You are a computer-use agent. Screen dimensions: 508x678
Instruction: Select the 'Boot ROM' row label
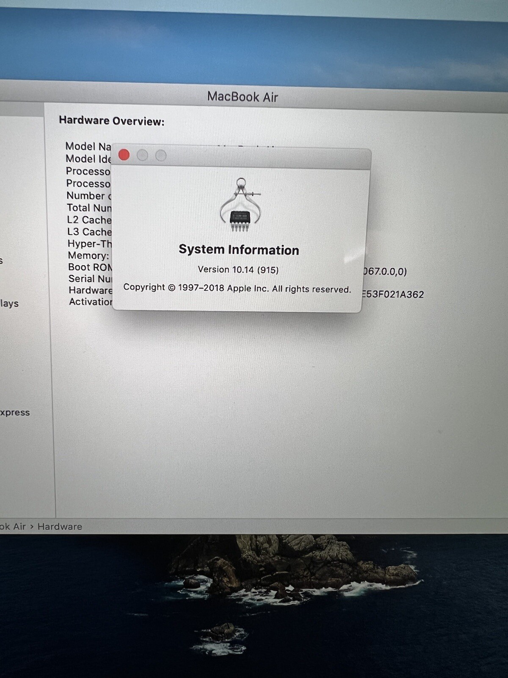(90, 267)
